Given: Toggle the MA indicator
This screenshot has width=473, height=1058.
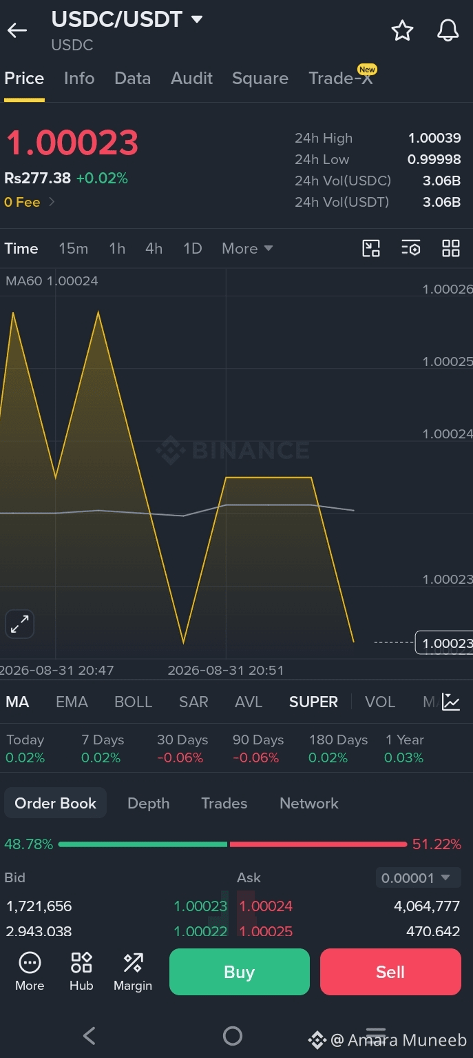Looking at the screenshot, I should point(17,702).
